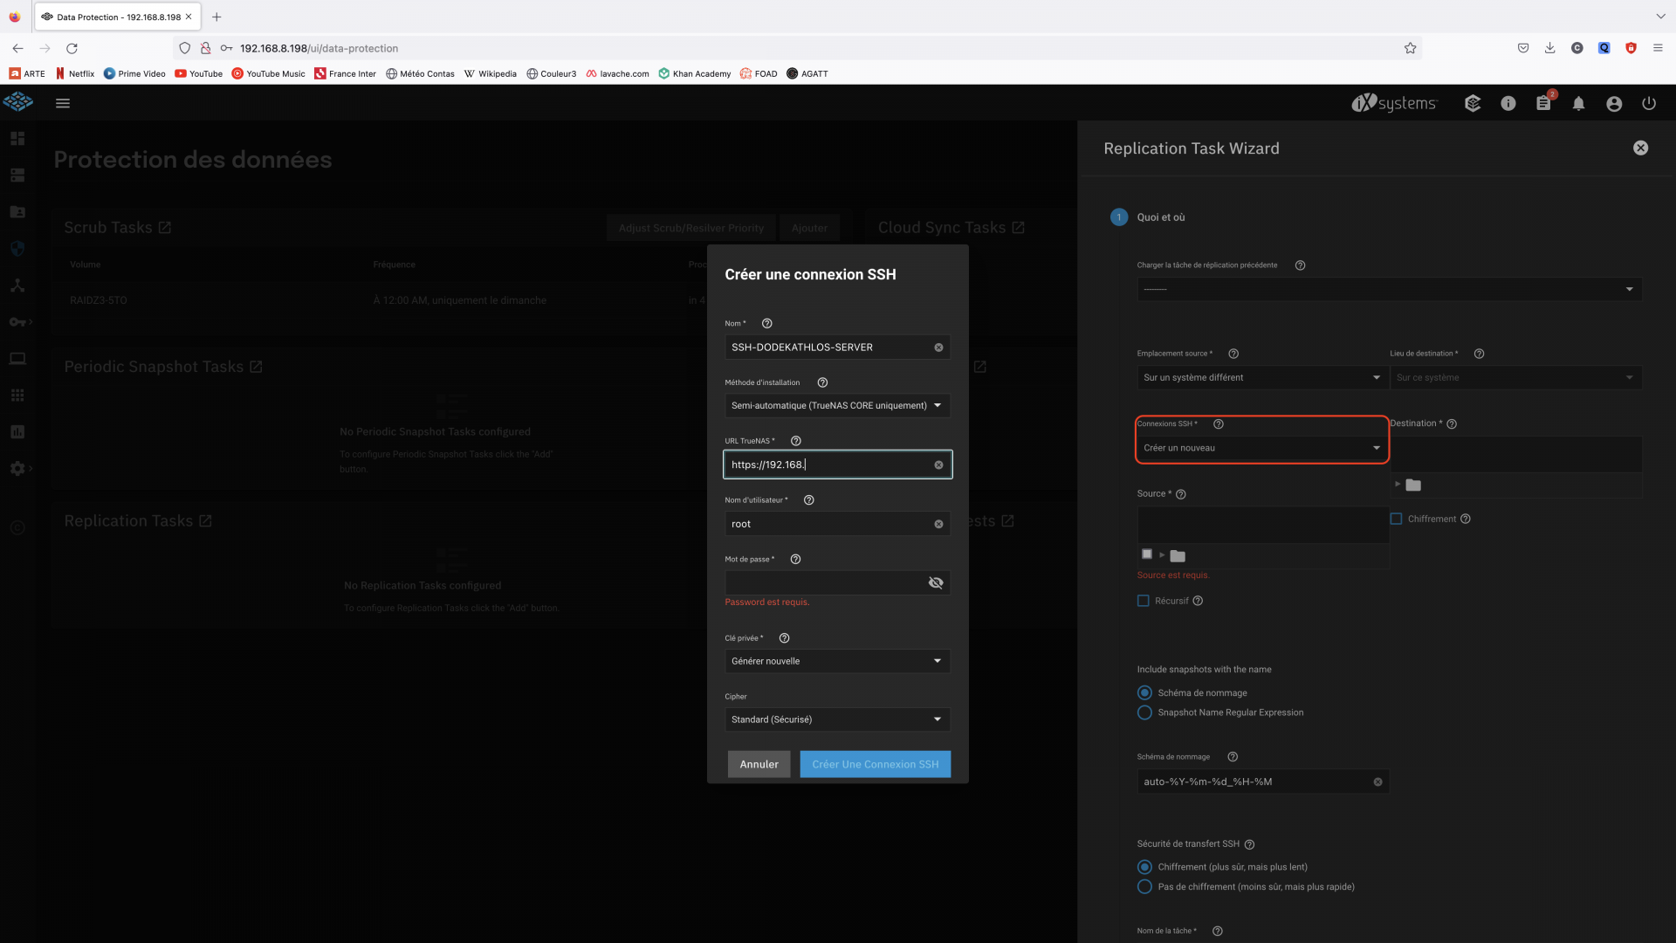Open the alerts bell icon
Image resolution: width=1676 pixels, height=943 pixels.
[1578, 104]
